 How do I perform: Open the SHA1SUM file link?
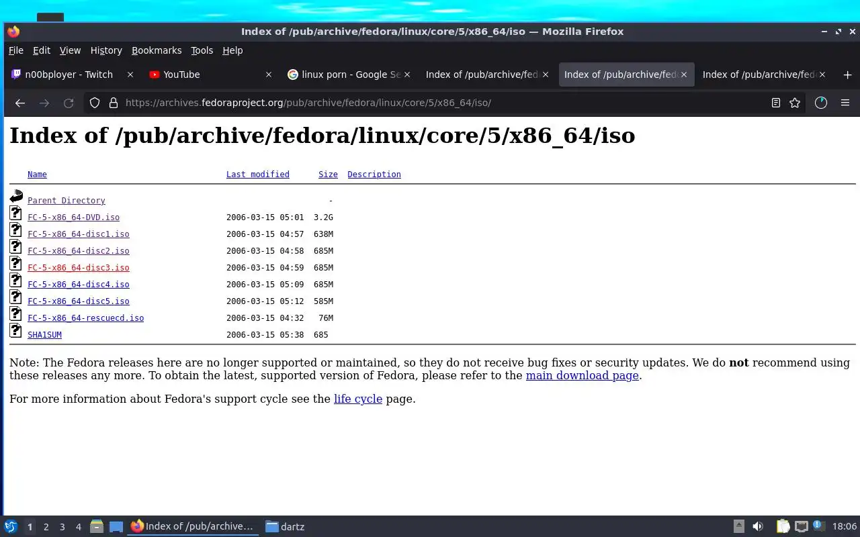tap(44, 335)
